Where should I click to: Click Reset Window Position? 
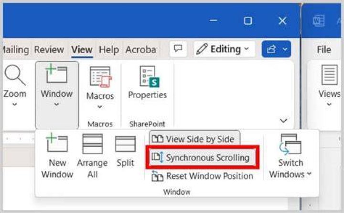click(x=202, y=176)
